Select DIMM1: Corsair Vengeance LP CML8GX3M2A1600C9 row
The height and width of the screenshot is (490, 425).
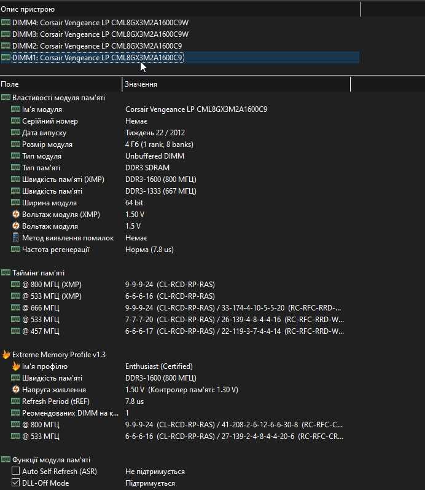(180, 58)
